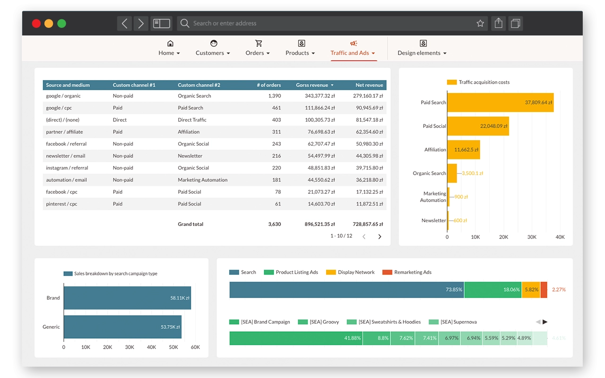Sort by the # of orders header
The width and height of the screenshot is (605, 378).
[268, 85]
